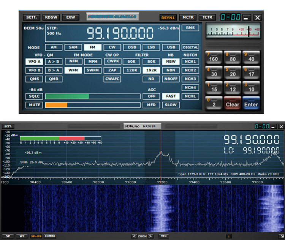Click the EXW button
This screenshot has height=240, width=285.
[71, 17]
